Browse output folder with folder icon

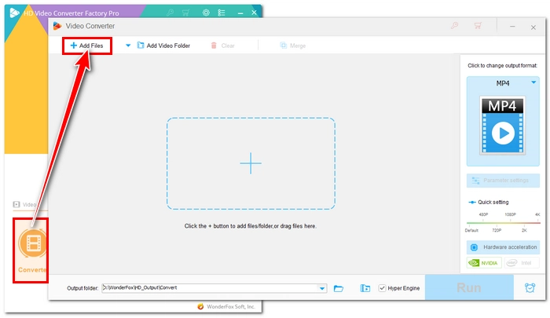[339, 288]
